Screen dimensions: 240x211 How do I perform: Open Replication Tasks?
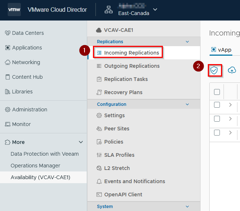coord(126,79)
